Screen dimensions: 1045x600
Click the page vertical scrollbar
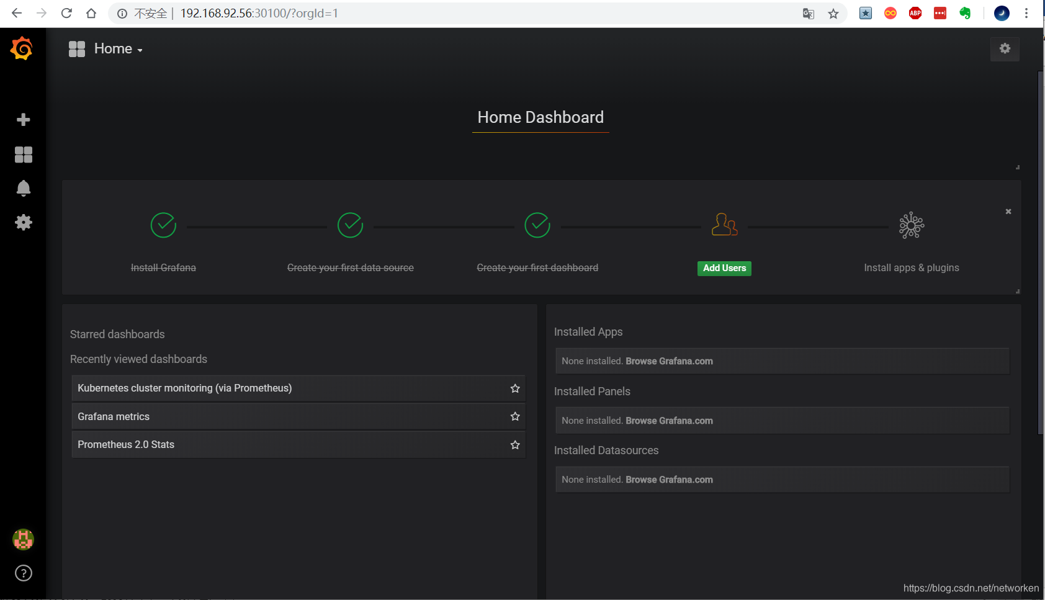click(x=1041, y=253)
